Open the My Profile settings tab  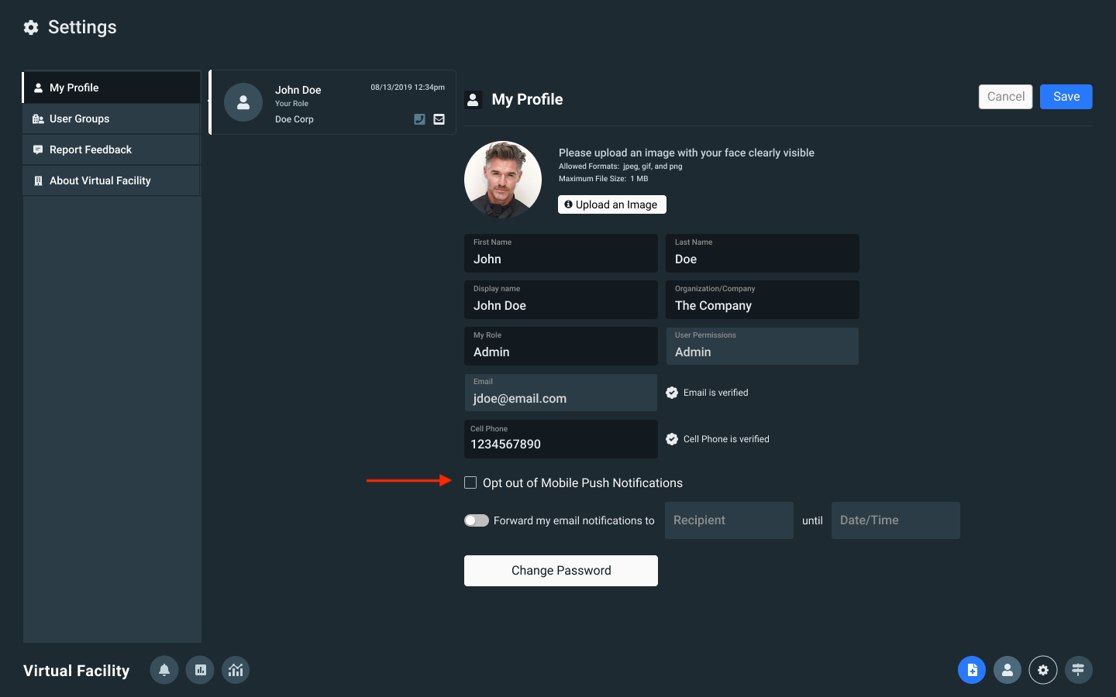point(112,88)
